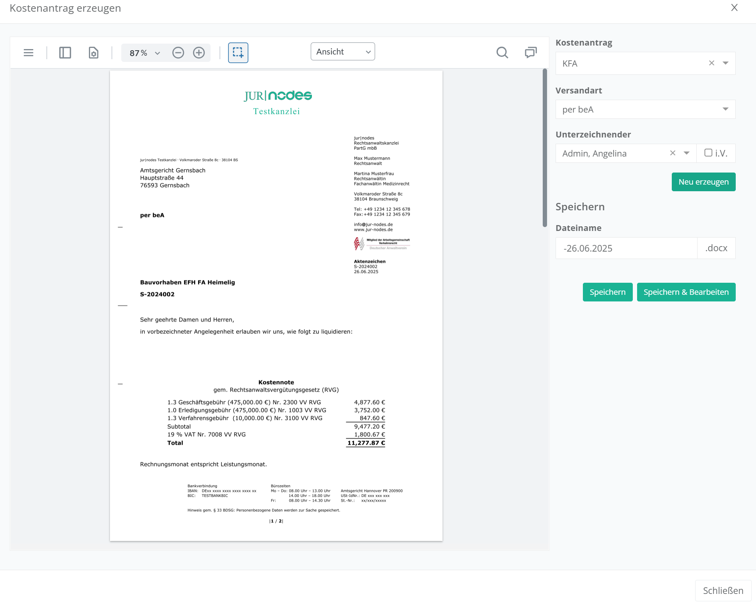Enable the i.V. checkbox
This screenshot has width=756, height=606.
click(708, 153)
